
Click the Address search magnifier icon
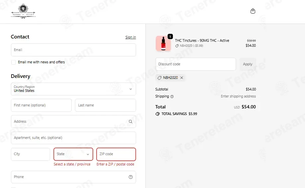(130, 121)
